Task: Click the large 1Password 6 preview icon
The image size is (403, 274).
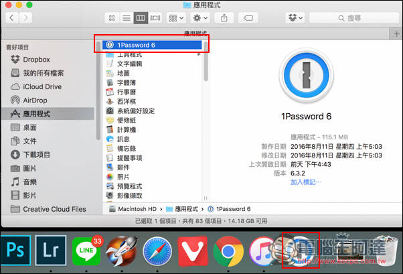Action: click(306, 76)
